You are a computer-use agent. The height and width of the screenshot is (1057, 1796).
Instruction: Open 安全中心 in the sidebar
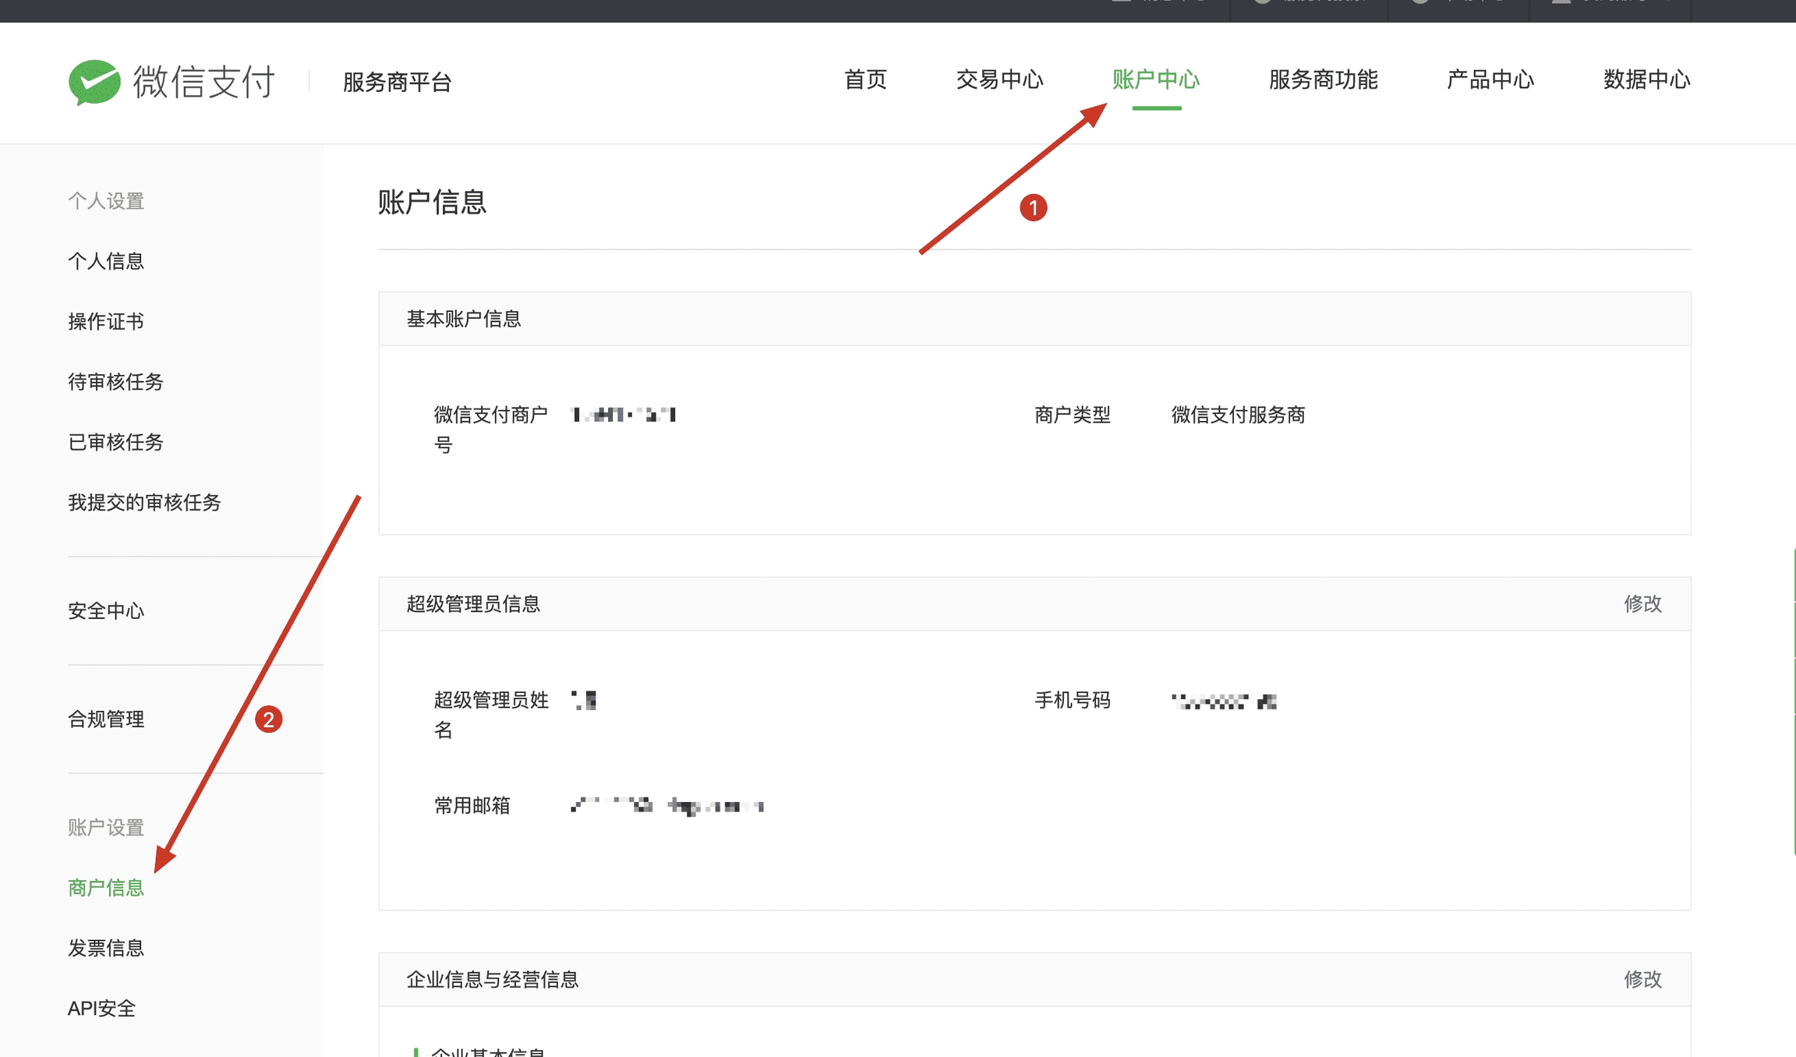[106, 611]
